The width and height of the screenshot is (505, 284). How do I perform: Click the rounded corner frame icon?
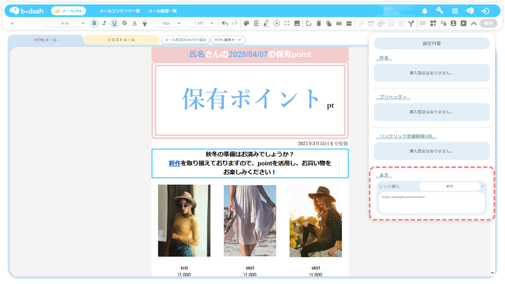click(309, 23)
